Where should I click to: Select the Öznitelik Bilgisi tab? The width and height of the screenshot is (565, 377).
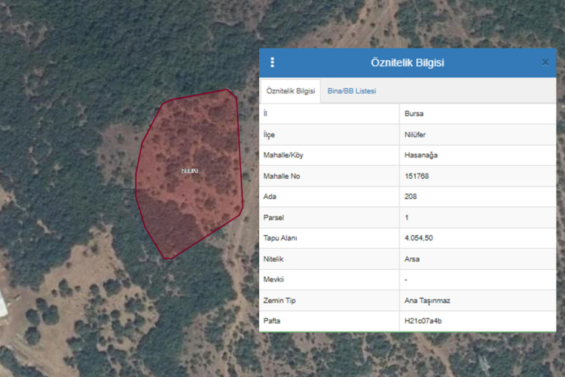click(x=291, y=91)
